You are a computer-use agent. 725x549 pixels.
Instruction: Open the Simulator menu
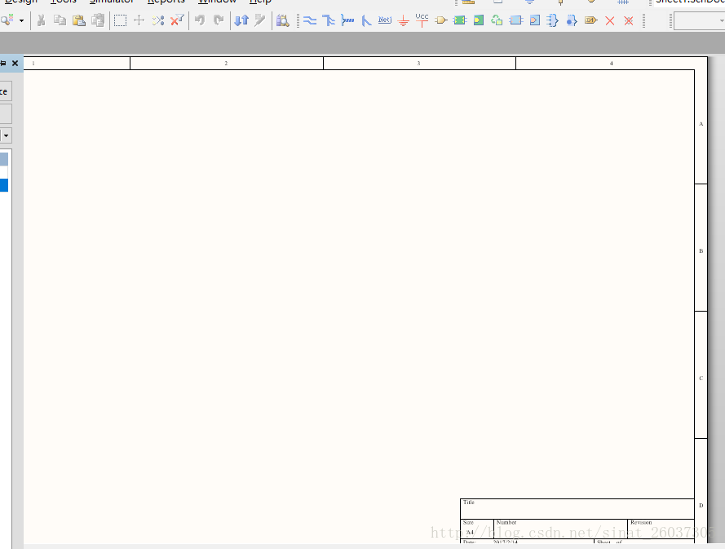point(112,2)
